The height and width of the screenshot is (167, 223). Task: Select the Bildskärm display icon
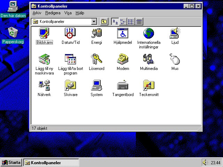point(44,33)
